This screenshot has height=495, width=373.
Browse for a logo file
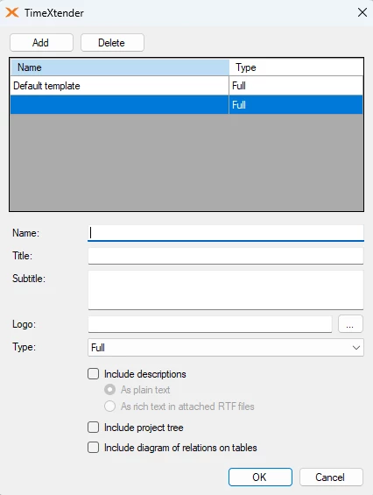click(350, 324)
